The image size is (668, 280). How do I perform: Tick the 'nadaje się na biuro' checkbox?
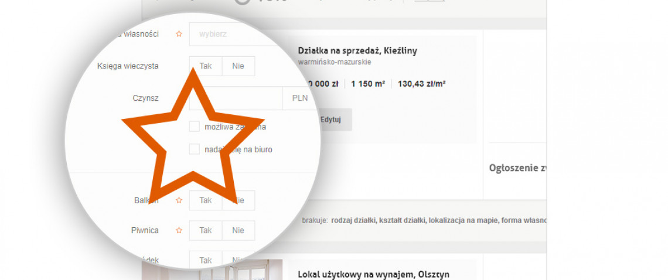coord(195,149)
